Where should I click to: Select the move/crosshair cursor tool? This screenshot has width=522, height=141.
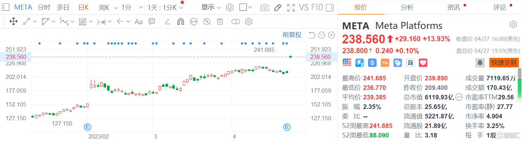click(x=13, y=22)
